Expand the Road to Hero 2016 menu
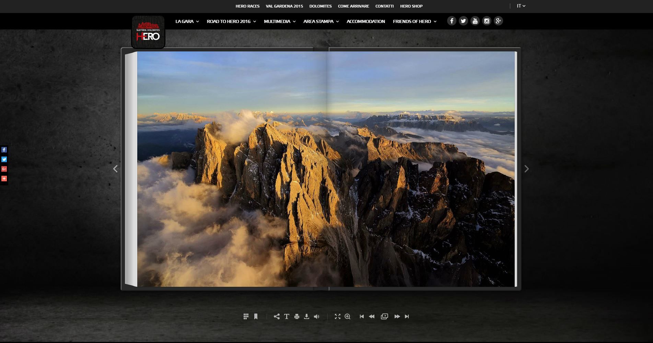The height and width of the screenshot is (343, 653). (231, 21)
